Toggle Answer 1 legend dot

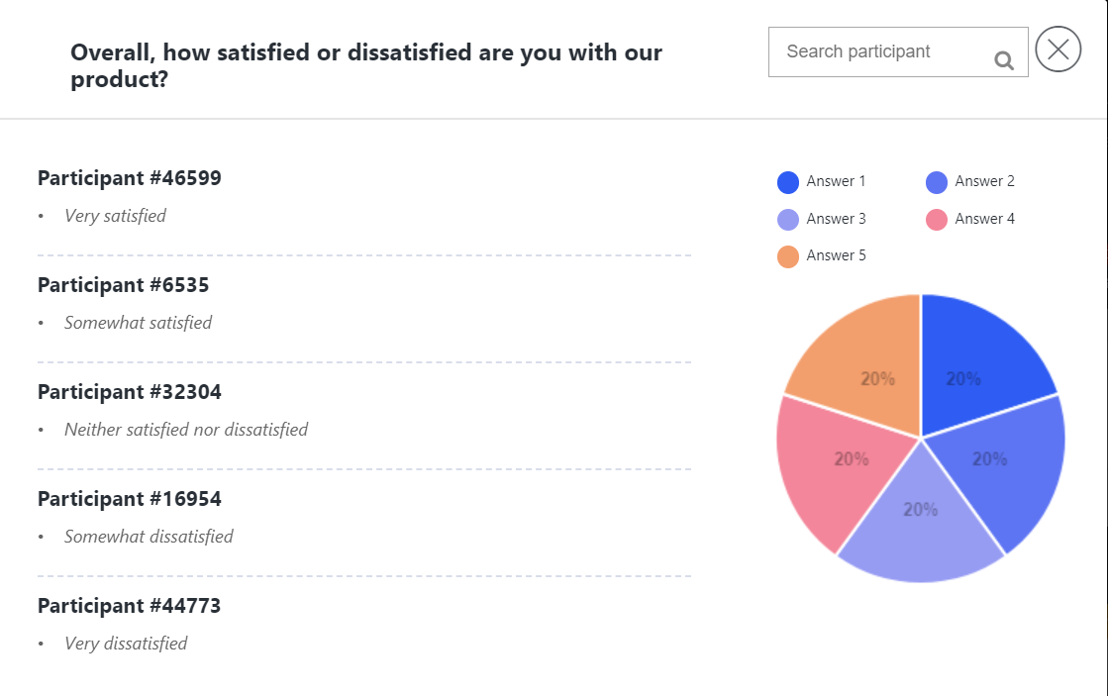click(788, 182)
